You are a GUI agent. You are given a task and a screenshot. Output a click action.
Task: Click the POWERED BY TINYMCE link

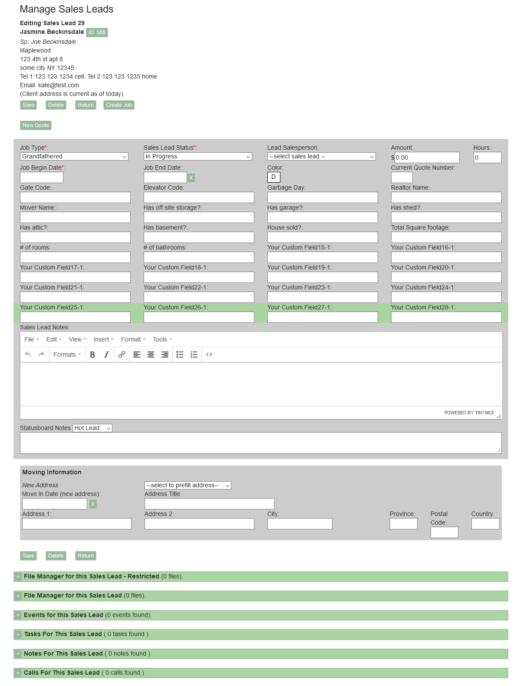tap(469, 413)
